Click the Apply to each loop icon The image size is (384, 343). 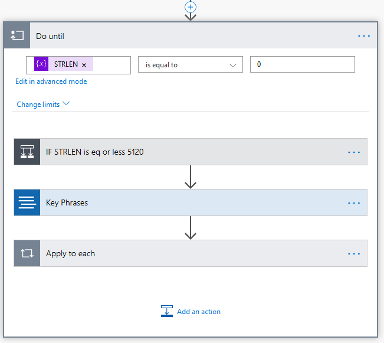click(27, 253)
